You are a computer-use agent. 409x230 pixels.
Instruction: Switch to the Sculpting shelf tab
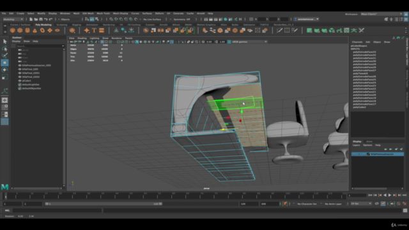(62, 25)
